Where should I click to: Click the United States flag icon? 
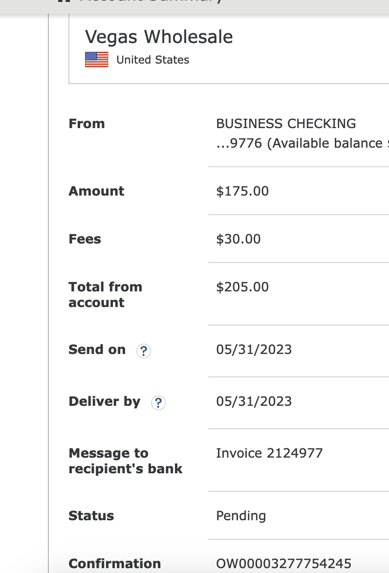(x=97, y=60)
